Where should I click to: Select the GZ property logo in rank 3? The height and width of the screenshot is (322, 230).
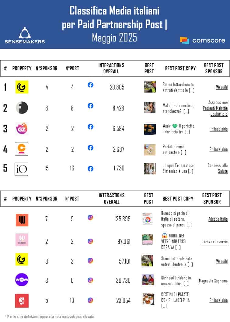point(22,128)
